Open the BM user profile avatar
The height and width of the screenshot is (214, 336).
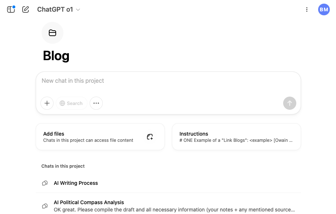point(324,9)
